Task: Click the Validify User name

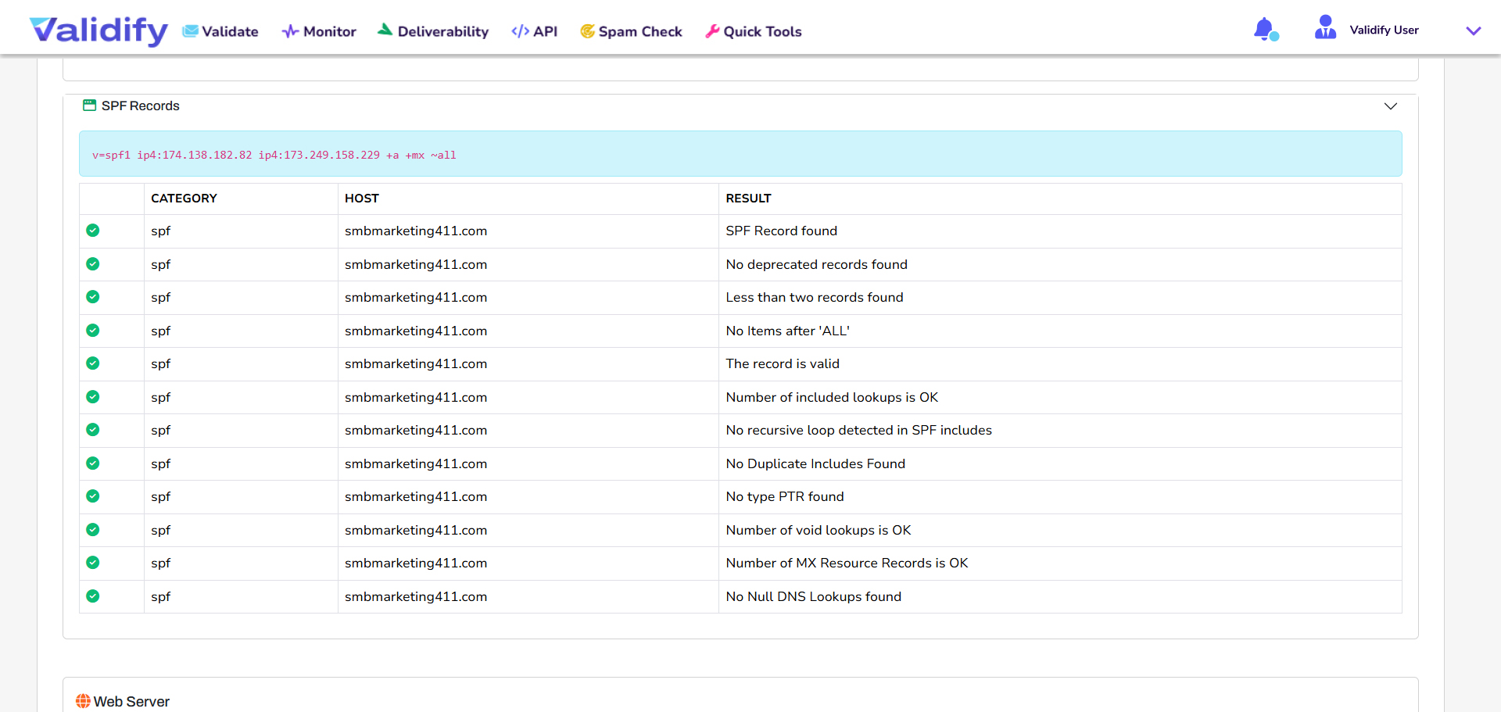Action: tap(1384, 30)
